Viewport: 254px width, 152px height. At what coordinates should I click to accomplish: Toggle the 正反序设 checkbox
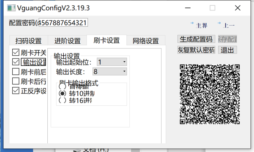pos(16,91)
